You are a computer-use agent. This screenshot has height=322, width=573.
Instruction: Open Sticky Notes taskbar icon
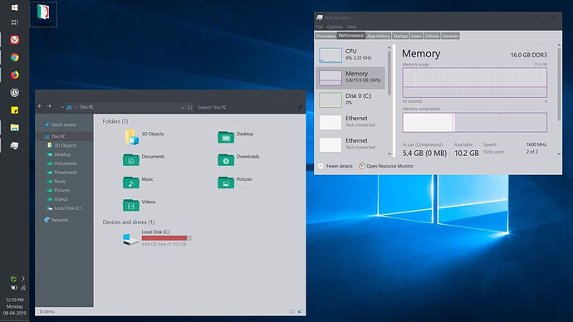[15, 110]
